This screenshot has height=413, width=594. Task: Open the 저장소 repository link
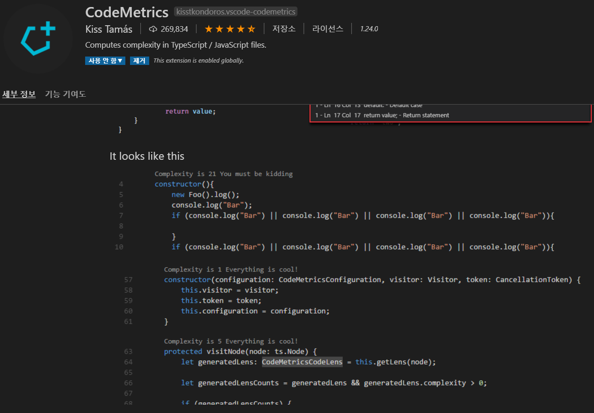click(284, 28)
